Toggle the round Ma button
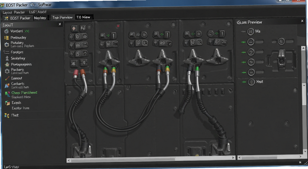308x169 pixels. point(251,31)
